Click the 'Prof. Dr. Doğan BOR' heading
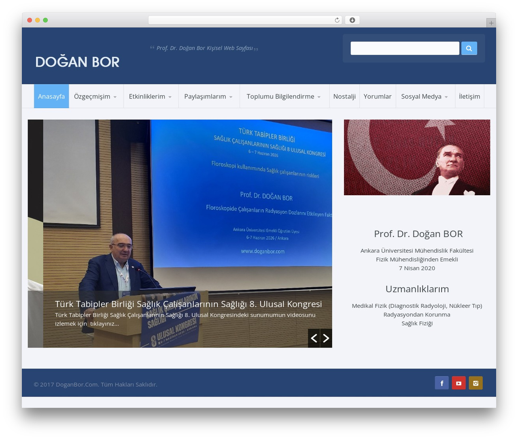 coord(418,234)
